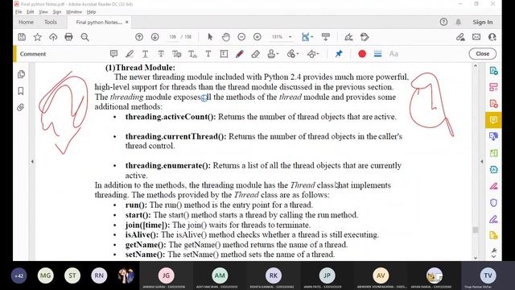Open the Page Thumbnails panel
Screen dimensions: 515x290
[x=22, y=74]
